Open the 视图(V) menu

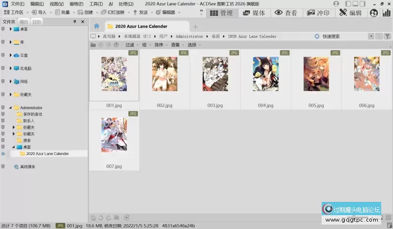click(x=57, y=4)
